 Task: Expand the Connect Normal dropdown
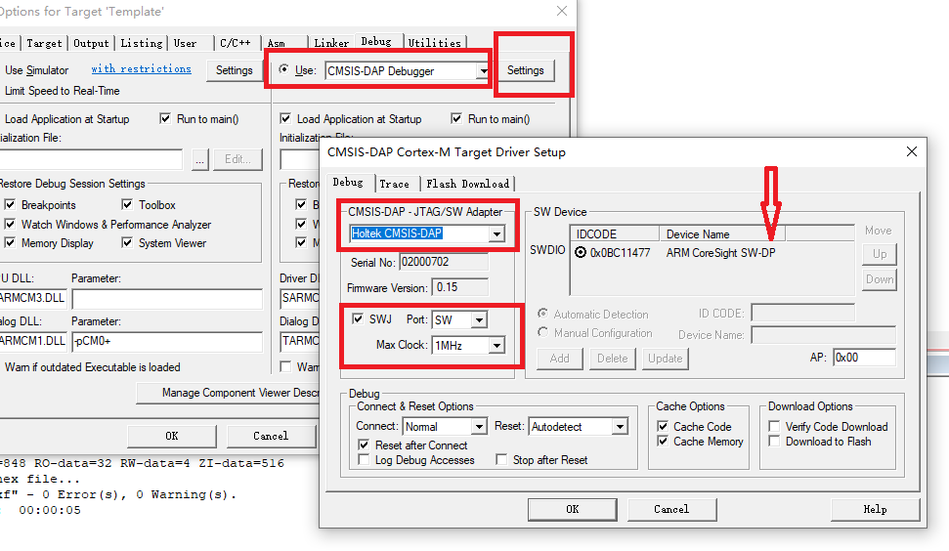click(x=479, y=426)
